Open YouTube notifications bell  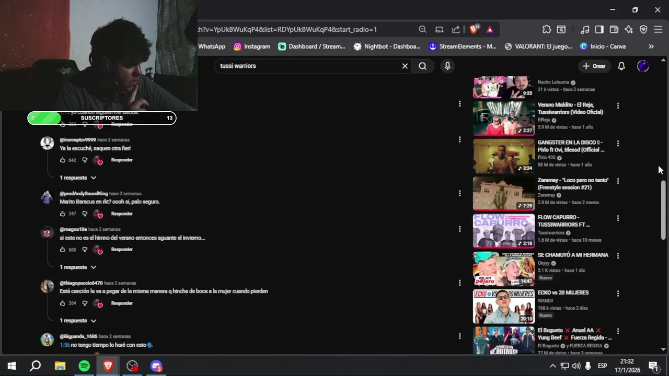621,66
